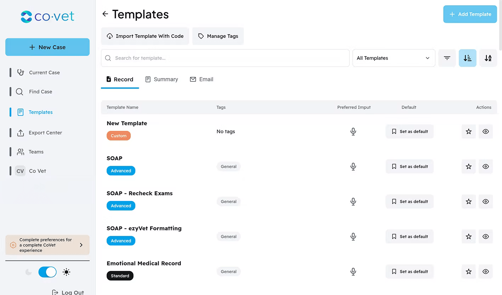Click the moon icon

29,272
